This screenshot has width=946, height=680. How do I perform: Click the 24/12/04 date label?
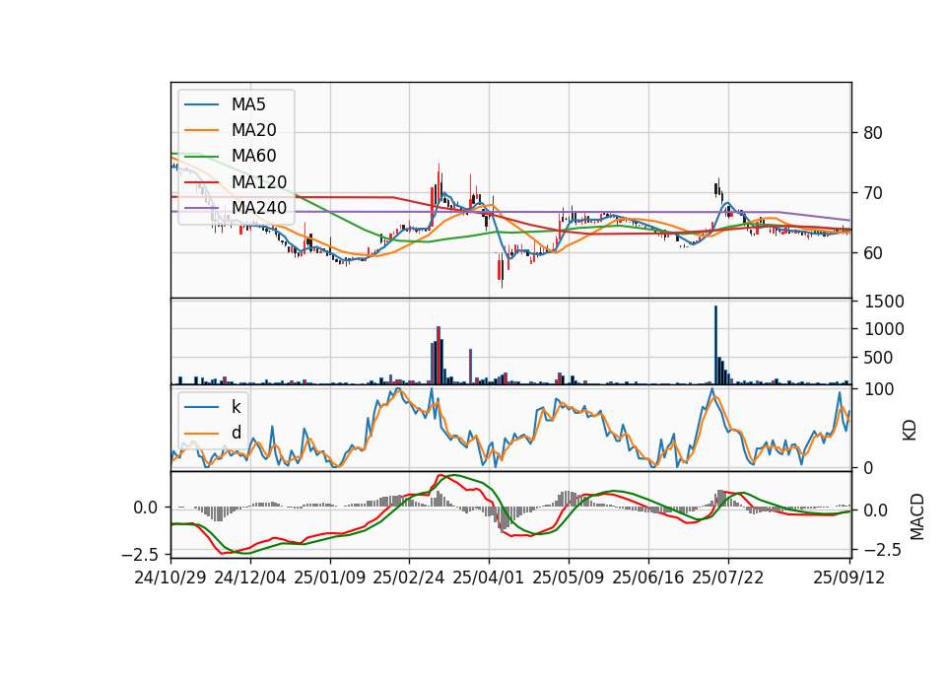(x=249, y=578)
